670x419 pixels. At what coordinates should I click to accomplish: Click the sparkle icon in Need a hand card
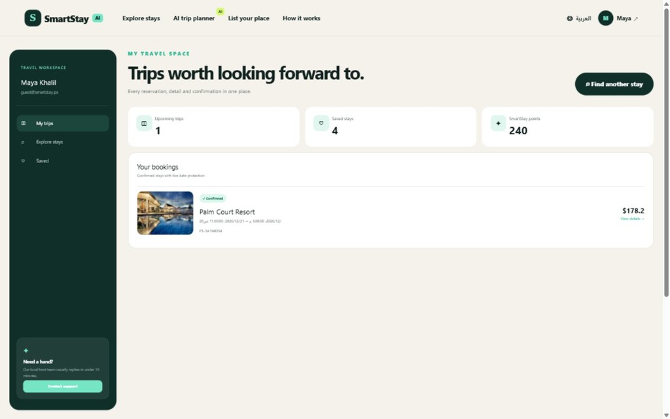pyautogui.click(x=26, y=351)
